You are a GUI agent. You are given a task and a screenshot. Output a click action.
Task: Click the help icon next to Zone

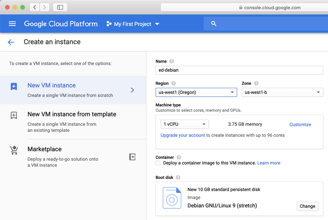(x=256, y=83)
